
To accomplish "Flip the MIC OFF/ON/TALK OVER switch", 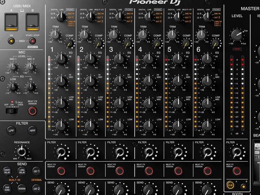I will 12,111.
